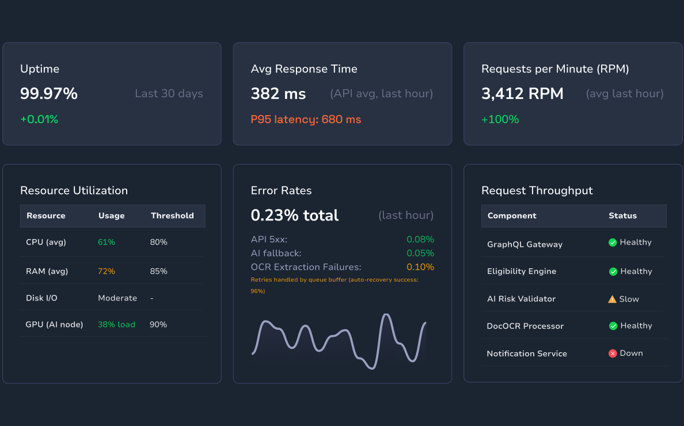Click Eligibility Engine healthy status icon
684x426 pixels.
point(613,272)
